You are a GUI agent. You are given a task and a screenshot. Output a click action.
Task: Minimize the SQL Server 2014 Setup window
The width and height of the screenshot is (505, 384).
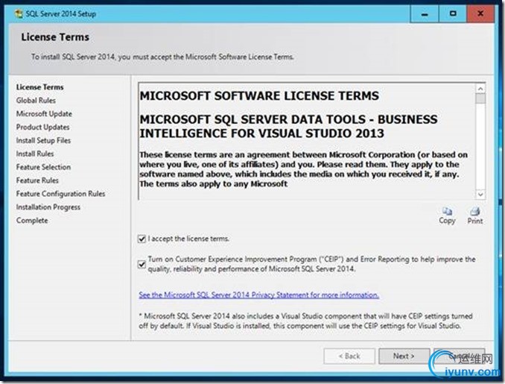click(425, 14)
